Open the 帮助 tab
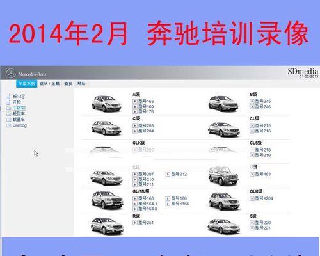This screenshot has width=320, height=256. 81,84
